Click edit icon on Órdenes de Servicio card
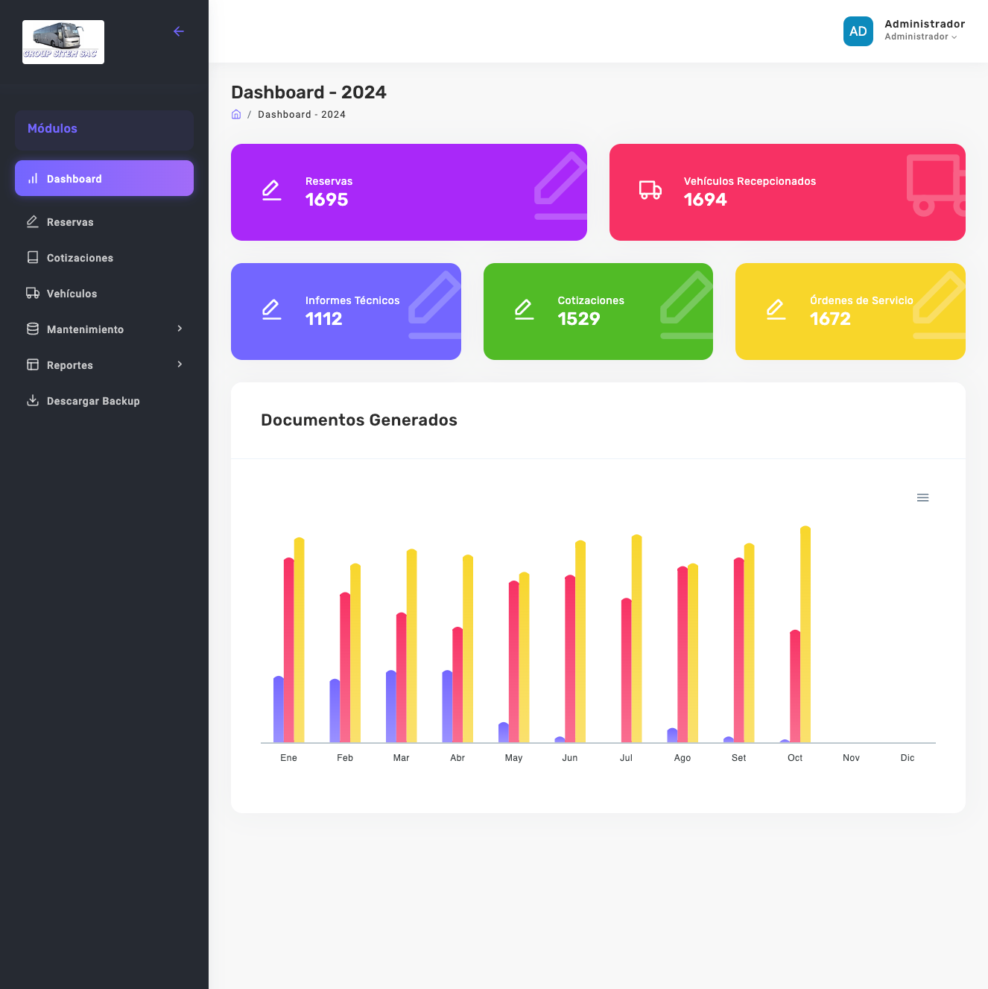This screenshot has width=988, height=989. (x=776, y=310)
